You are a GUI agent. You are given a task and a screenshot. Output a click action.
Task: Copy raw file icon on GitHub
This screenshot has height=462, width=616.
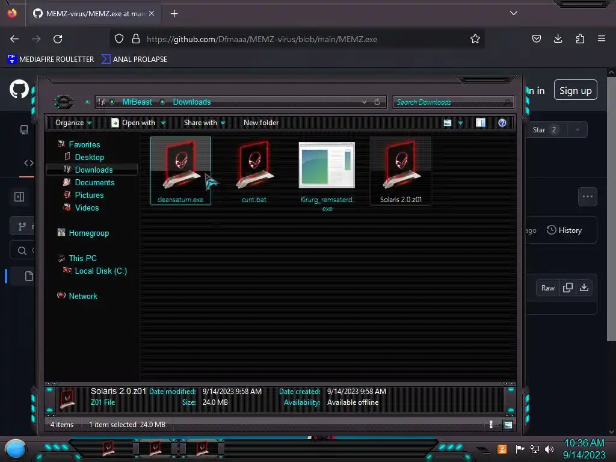pyautogui.click(x=567, y=288)
